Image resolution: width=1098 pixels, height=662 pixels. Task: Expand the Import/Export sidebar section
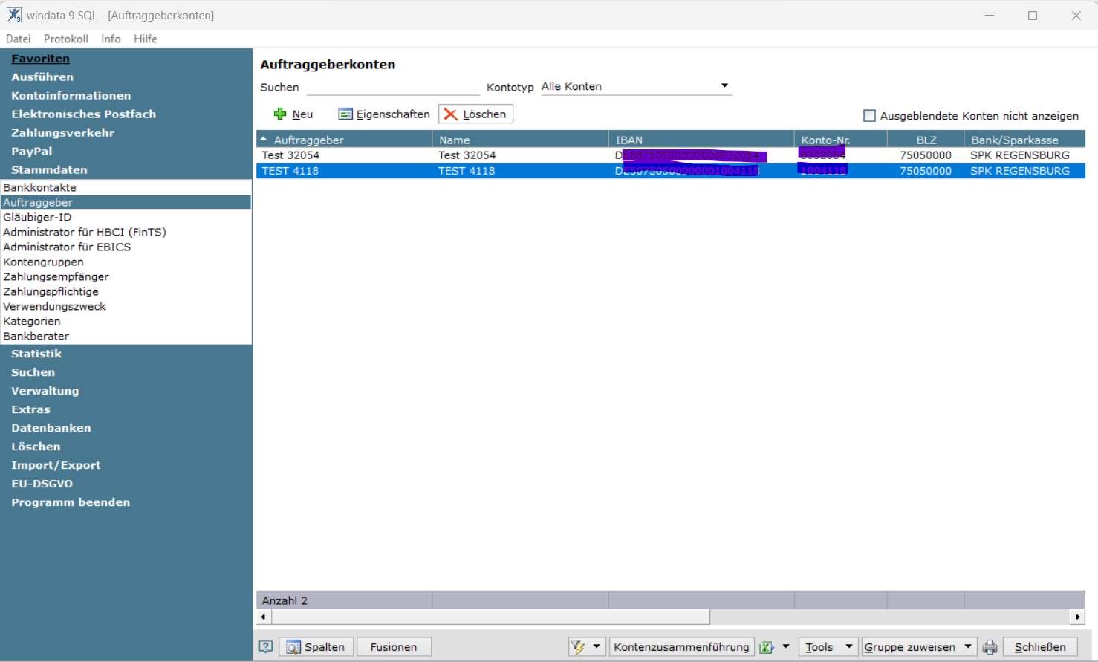56,465
